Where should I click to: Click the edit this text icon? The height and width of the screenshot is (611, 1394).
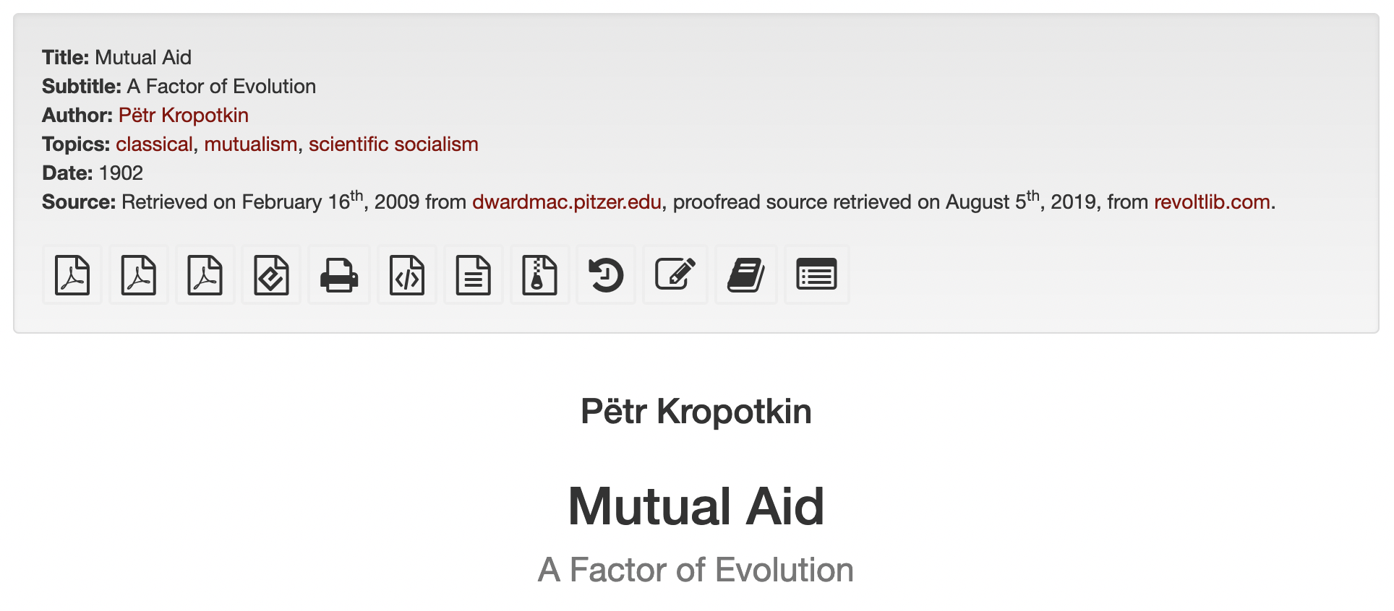[x=675, y=275]
